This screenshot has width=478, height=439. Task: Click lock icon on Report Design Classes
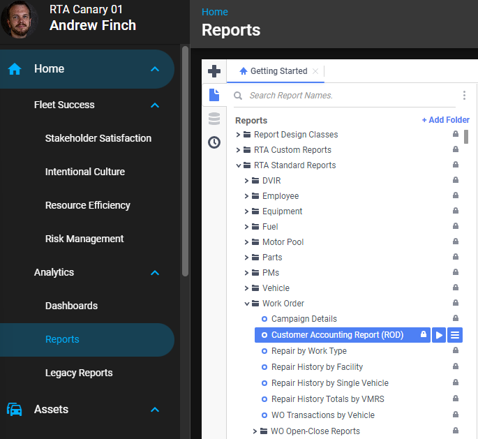click(456, 135)
